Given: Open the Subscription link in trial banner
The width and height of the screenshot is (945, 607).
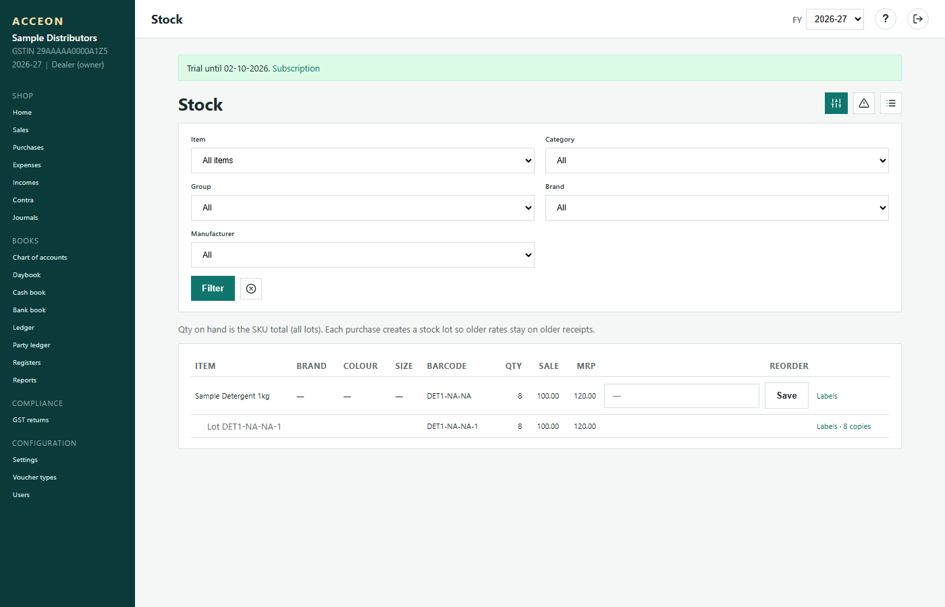Looking at the screenshot, I should [x=296, y=68].
